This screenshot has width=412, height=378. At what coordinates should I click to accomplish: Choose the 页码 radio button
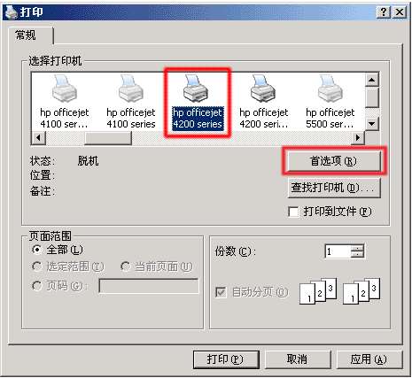coord(36,285)
